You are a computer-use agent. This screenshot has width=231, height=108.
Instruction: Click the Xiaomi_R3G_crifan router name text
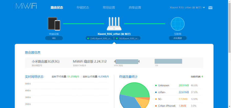click(114, 34)
